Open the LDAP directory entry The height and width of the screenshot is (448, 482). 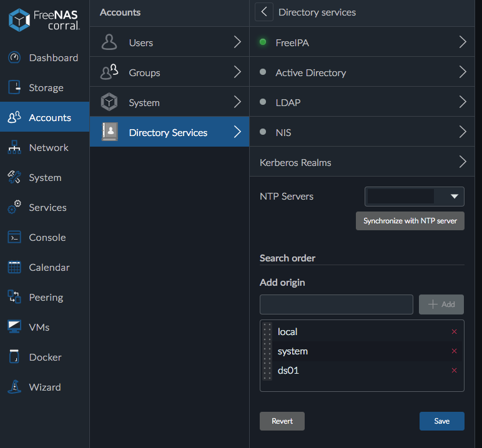pos(362,102)
